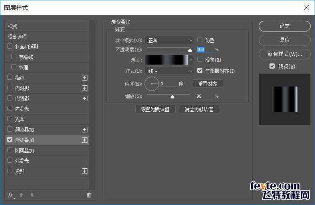Click 复位为默认值
This screenshot has width=315, height=205.
pyautogui.click(x=199, y=109)
